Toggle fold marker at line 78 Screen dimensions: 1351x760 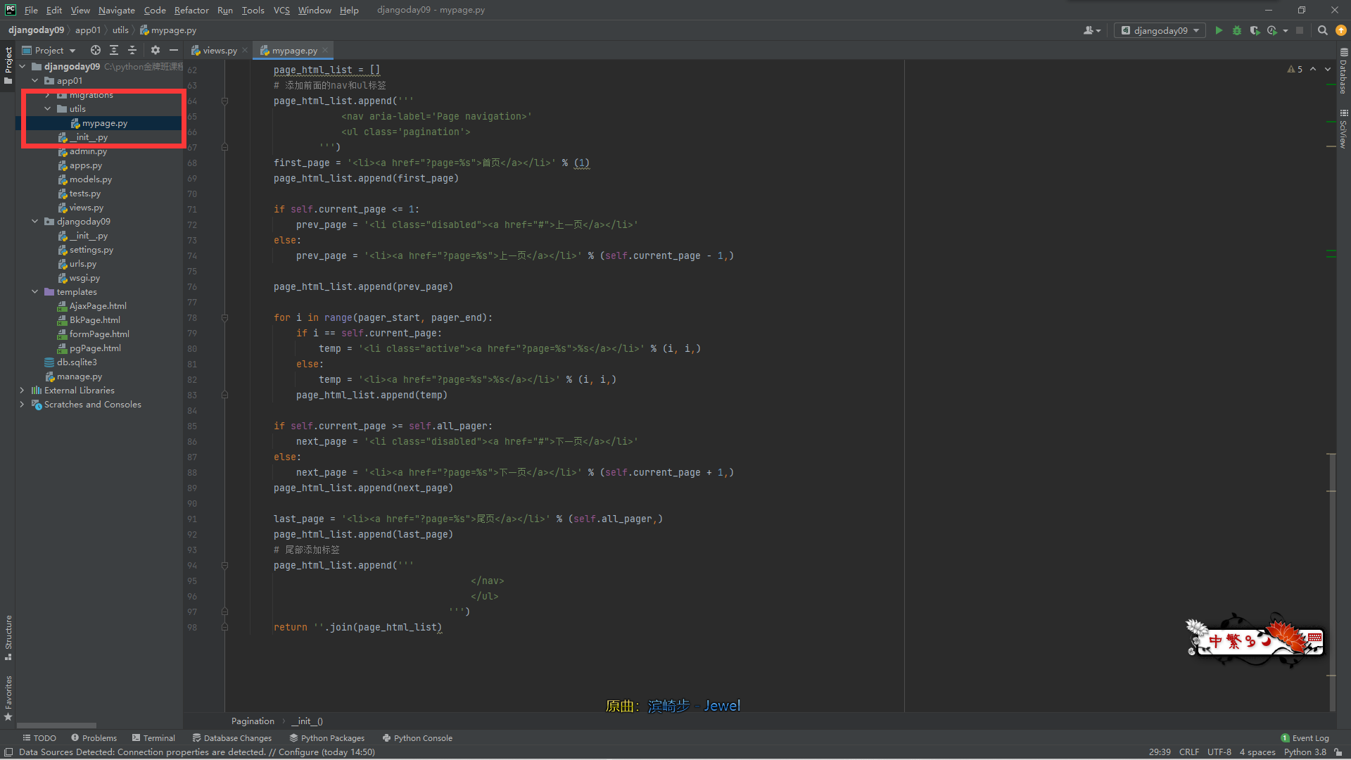[x=224, y=317]
